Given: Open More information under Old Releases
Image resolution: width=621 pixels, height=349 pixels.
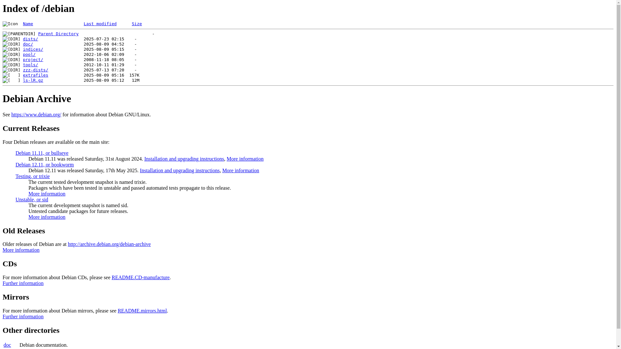Looking at the screenshot, I should 21,250.
